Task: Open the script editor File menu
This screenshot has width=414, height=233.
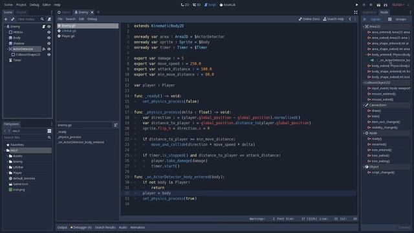Action: [60, 19]
